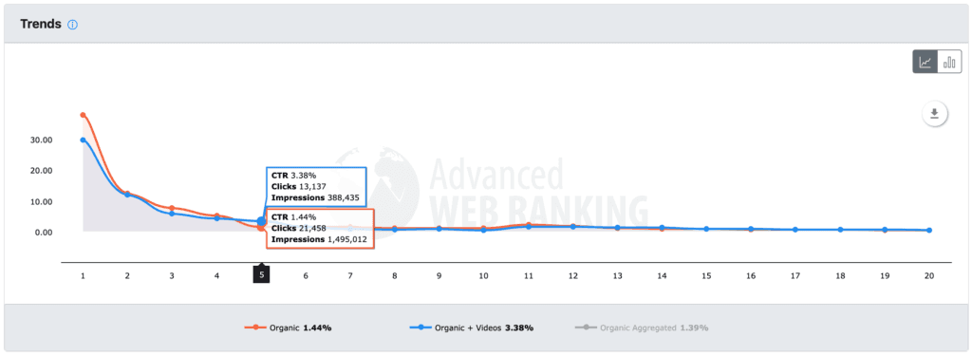Select position 7 on the x-axis
972x356 pixels.
[x=350, y=276]
